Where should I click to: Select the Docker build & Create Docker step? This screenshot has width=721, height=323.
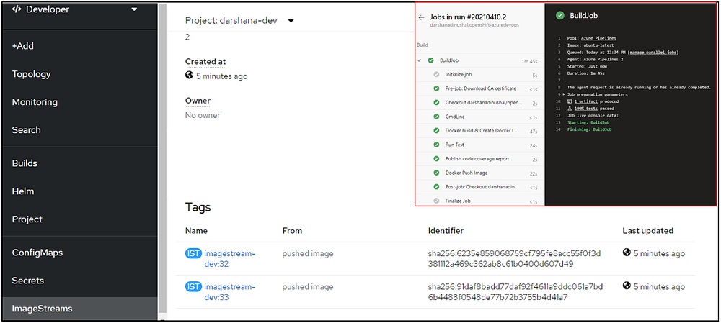[480, 131]
